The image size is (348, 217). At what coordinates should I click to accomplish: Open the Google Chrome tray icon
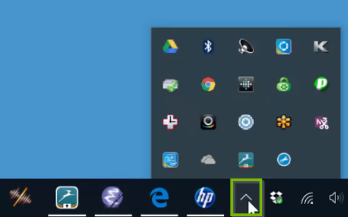coord(208,84)
